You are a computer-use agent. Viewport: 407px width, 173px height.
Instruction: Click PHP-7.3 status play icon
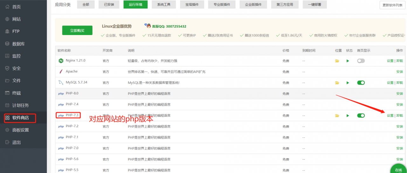coord(348,115)
